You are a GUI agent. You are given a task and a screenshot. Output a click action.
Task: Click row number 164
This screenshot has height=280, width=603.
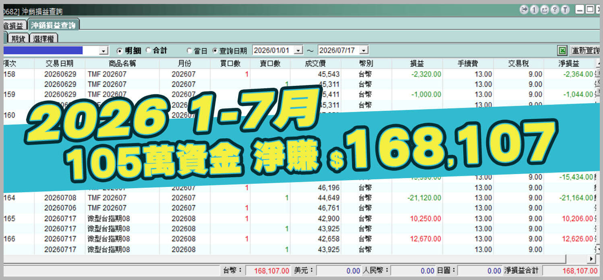(x=9, y=198)
